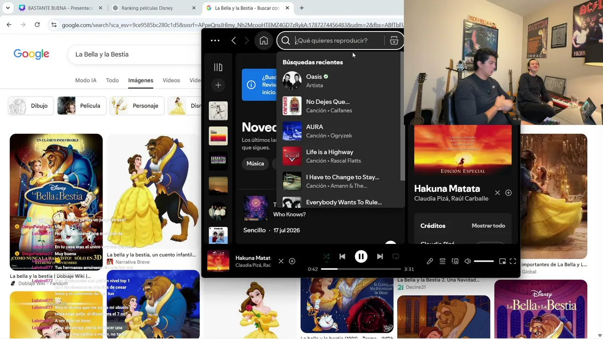
Task: Collapse the Spotify library sidebar icon
Action: 218,67
